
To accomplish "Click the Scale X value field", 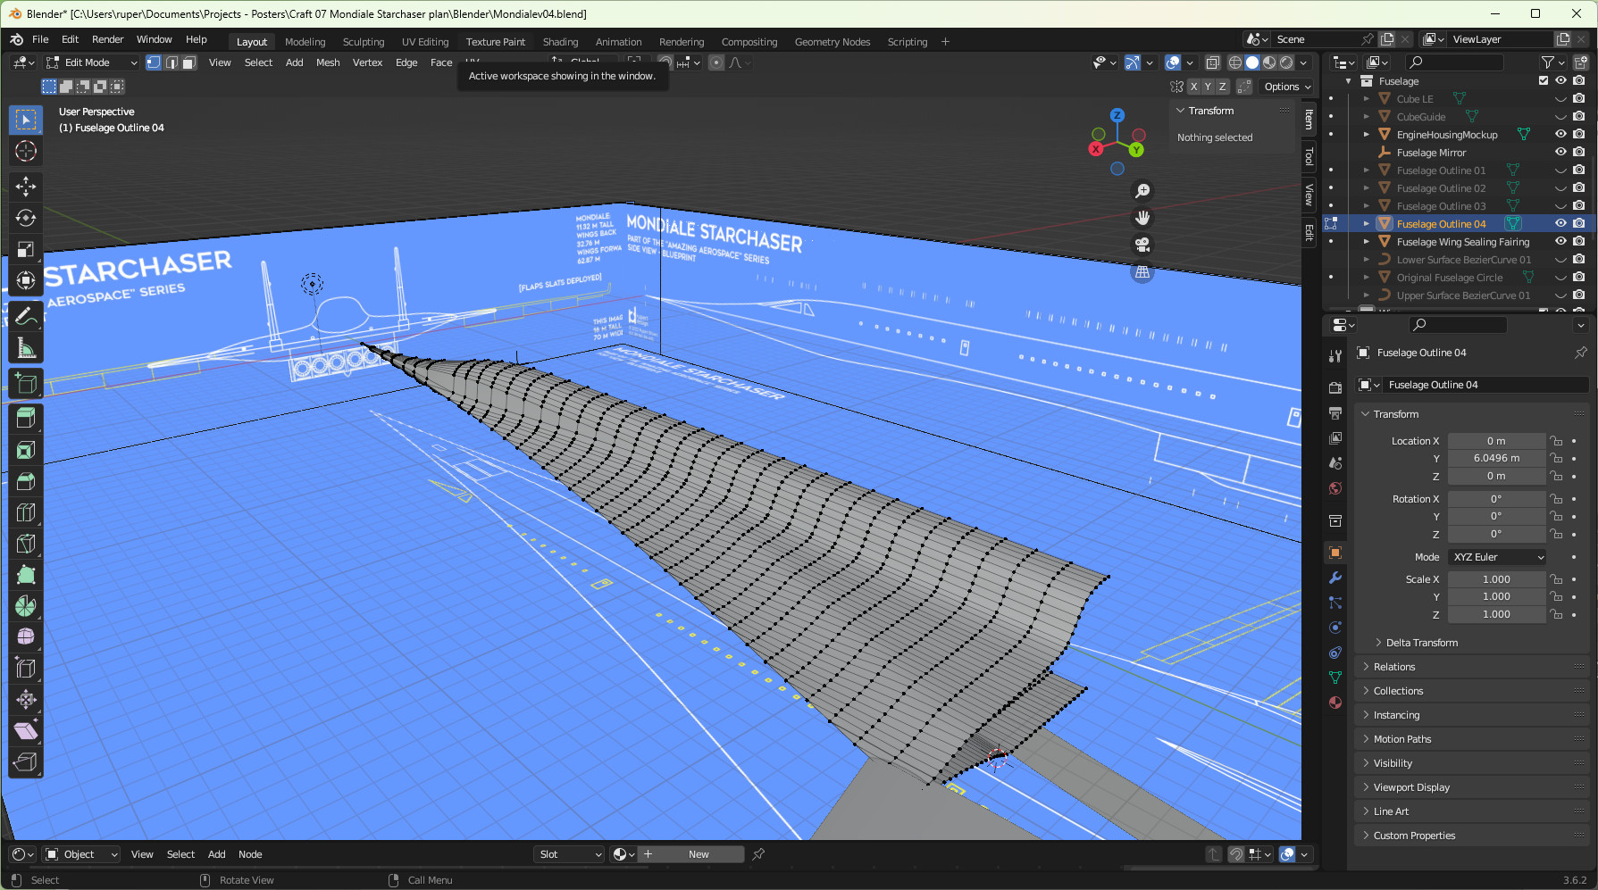I will (x=1496, y=579).
